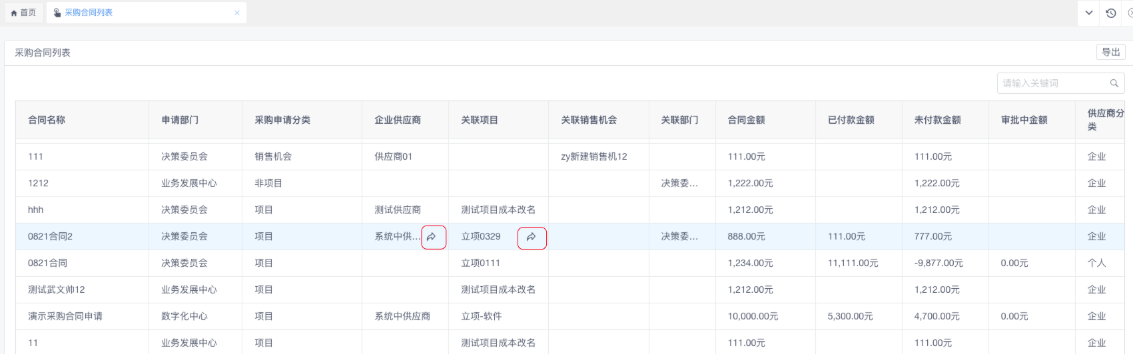Click the 采购合同列表 panel title

tap(43, 53)
